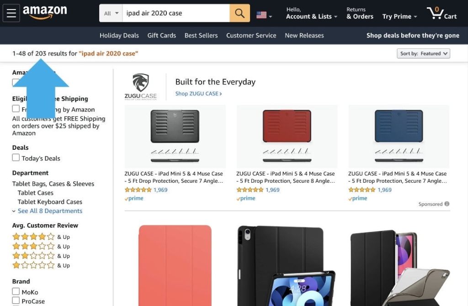The image size is (468, 306).
Task: Expand See All 8 Departments
Action: 50,211
